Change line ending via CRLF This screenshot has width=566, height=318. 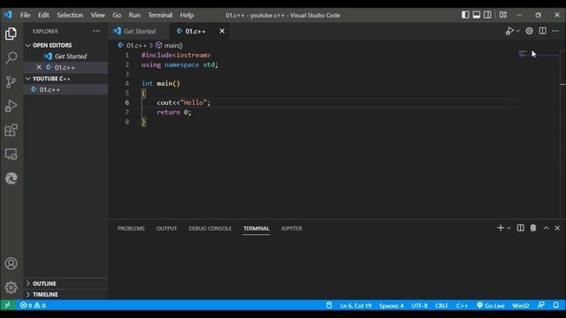(x=442, y=306)
